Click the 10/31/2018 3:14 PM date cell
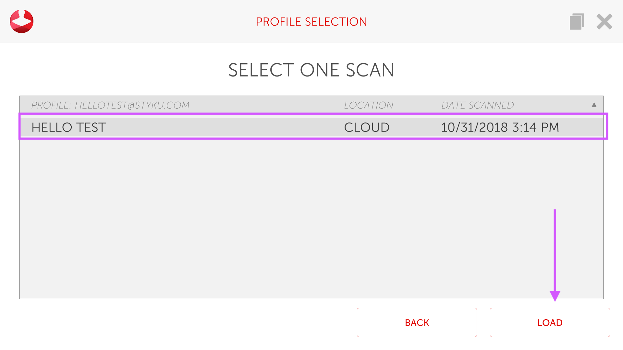The height and width of the screenshot is (350, 623). [500, 127]
